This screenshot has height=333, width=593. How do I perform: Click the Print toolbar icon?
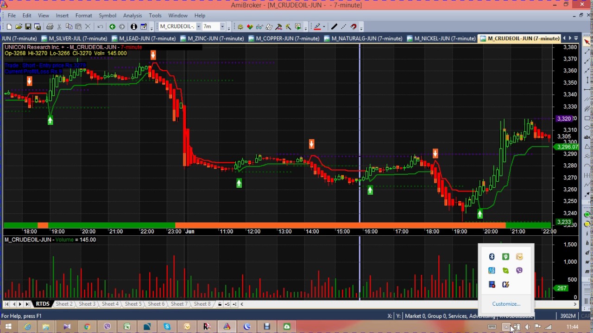(50, 27)
